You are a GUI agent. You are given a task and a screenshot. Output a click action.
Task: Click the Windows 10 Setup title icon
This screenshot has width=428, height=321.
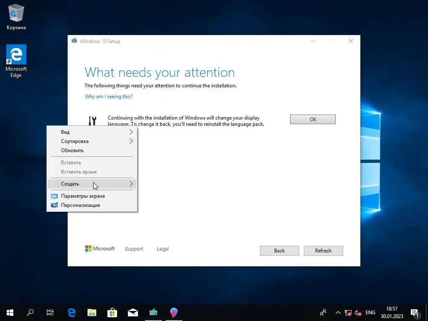coord(74,41)
